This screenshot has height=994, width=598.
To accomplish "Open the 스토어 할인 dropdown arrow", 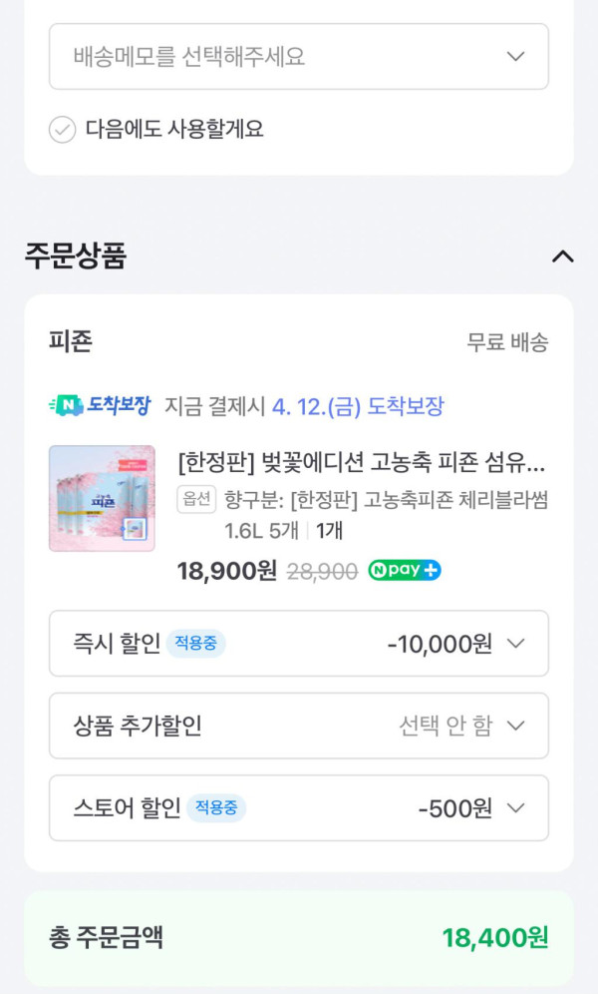I will tap(515, 807).
